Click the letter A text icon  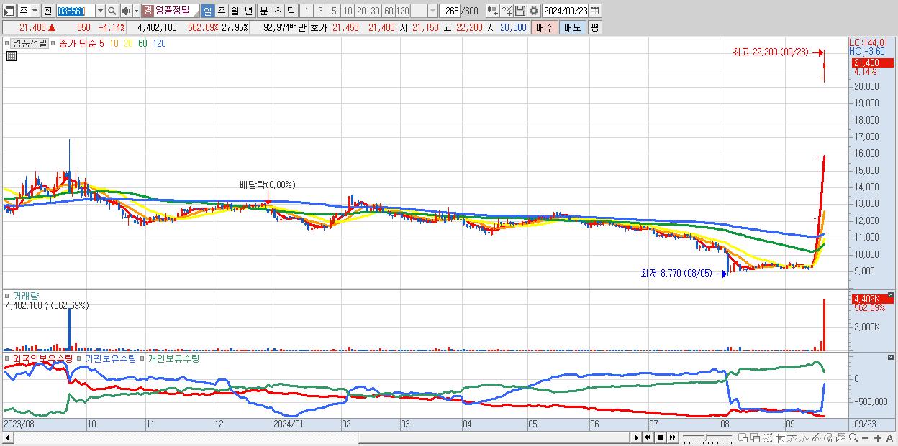pyautogui.click(x=889, y=438)
